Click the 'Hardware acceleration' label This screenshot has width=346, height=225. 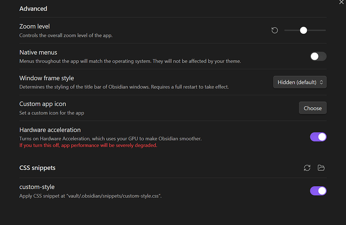[50, 130]
